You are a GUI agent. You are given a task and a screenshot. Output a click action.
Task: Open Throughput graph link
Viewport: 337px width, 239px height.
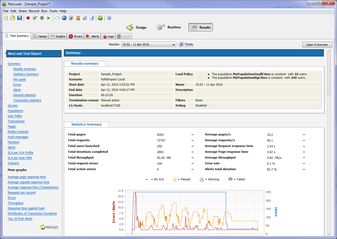(15, 203)
